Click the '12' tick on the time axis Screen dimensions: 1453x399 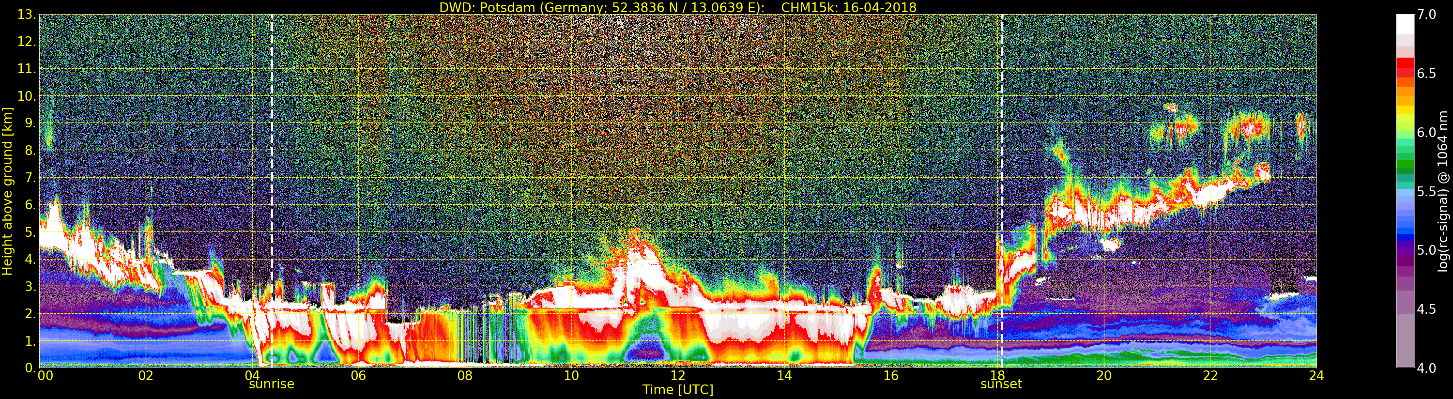tap(678, 376)
